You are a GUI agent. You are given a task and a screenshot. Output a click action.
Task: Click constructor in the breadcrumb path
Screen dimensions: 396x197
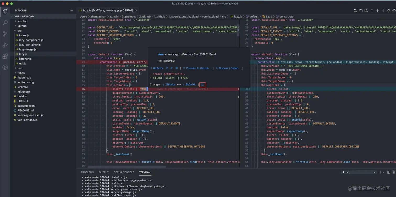pyautogui.click(x=285, y=16)
